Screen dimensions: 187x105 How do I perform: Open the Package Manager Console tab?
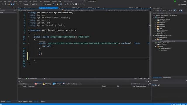[x=25, y=101]
